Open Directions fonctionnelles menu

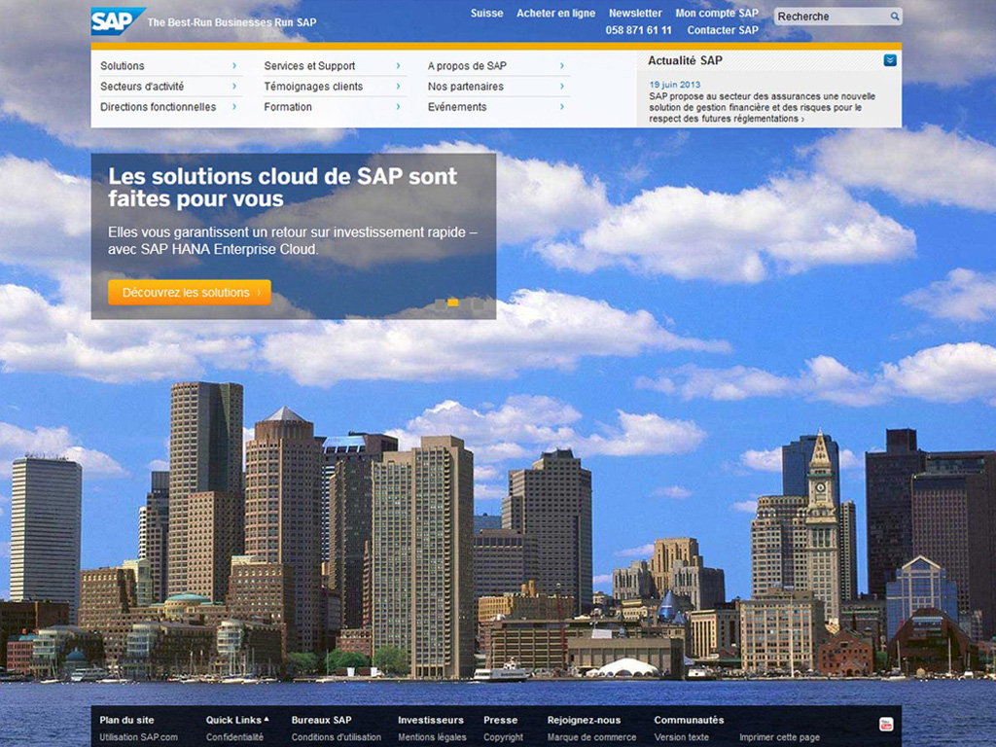coord(159,107)
